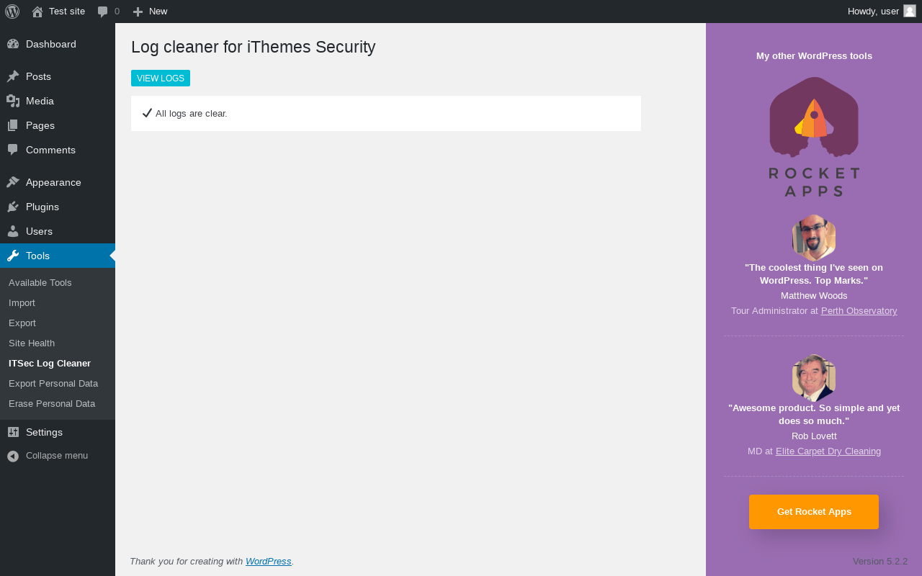Click the Media icon in sidebar
922x576 pixels.
[x=13, y=101]
